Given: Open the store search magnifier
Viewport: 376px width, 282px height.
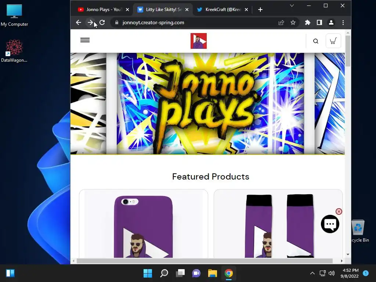Looking at the screenshot, I should (x=316, y=41).
